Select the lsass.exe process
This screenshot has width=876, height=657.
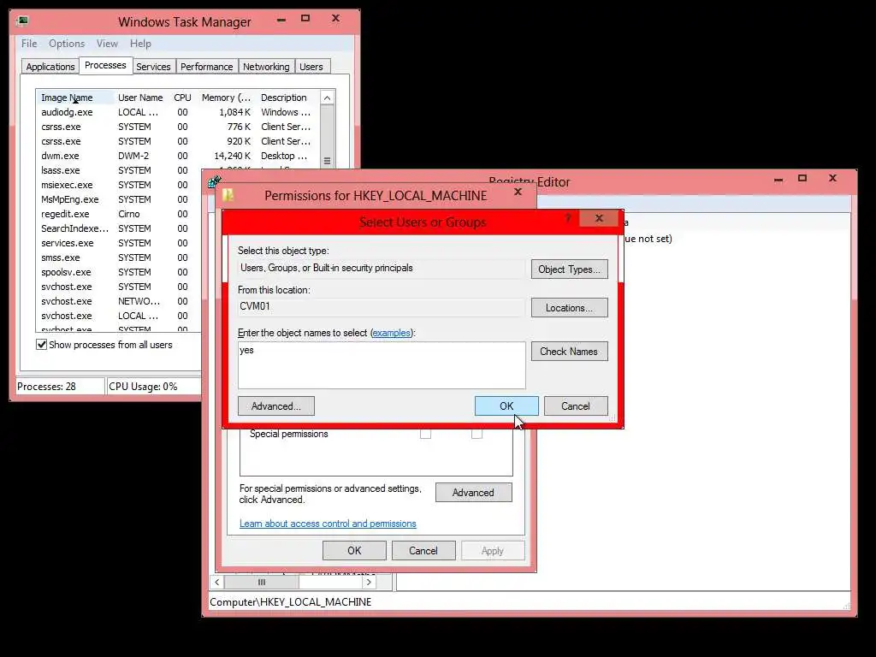tap(61, 170)
